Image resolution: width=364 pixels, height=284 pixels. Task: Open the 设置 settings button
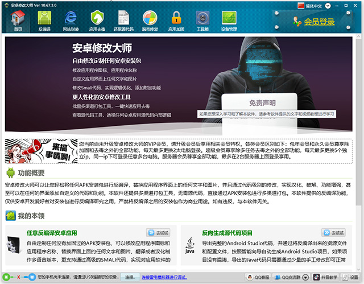pyautogui.click(x=350, y=277)
